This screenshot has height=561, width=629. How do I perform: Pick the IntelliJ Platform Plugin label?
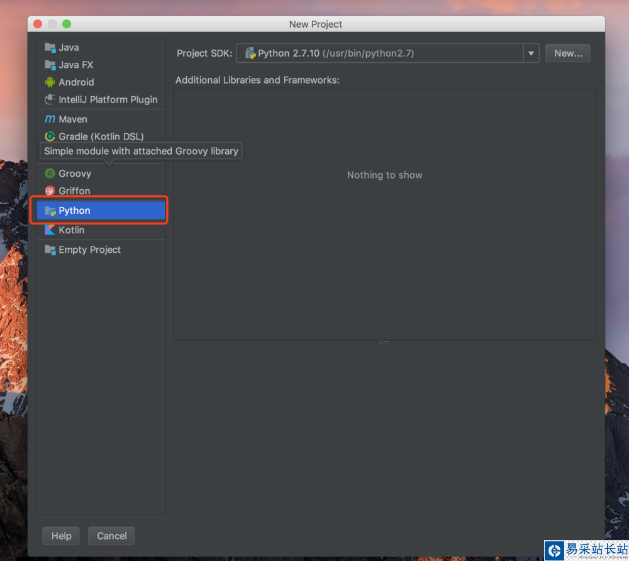[108, 99]
